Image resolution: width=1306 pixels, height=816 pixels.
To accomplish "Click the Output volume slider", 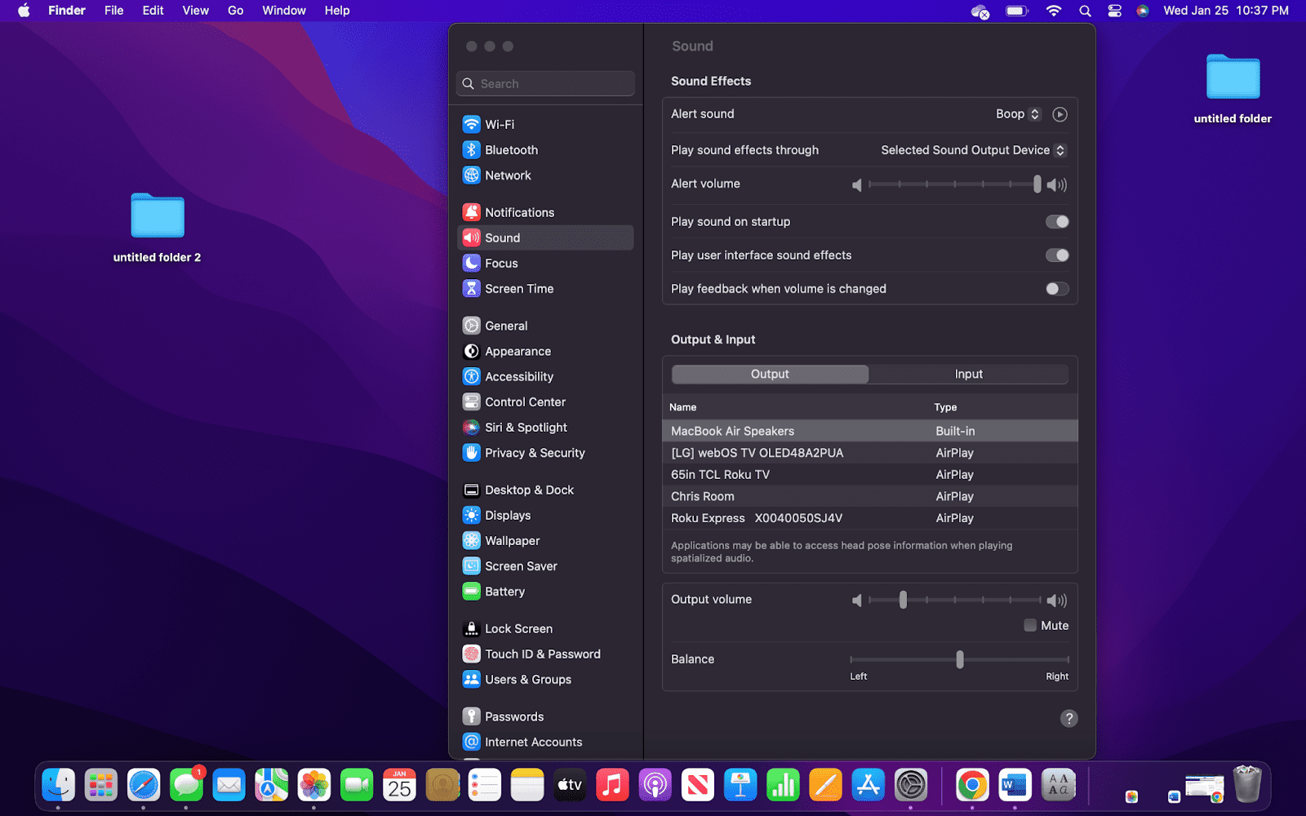I will click(x=955, y=600).
